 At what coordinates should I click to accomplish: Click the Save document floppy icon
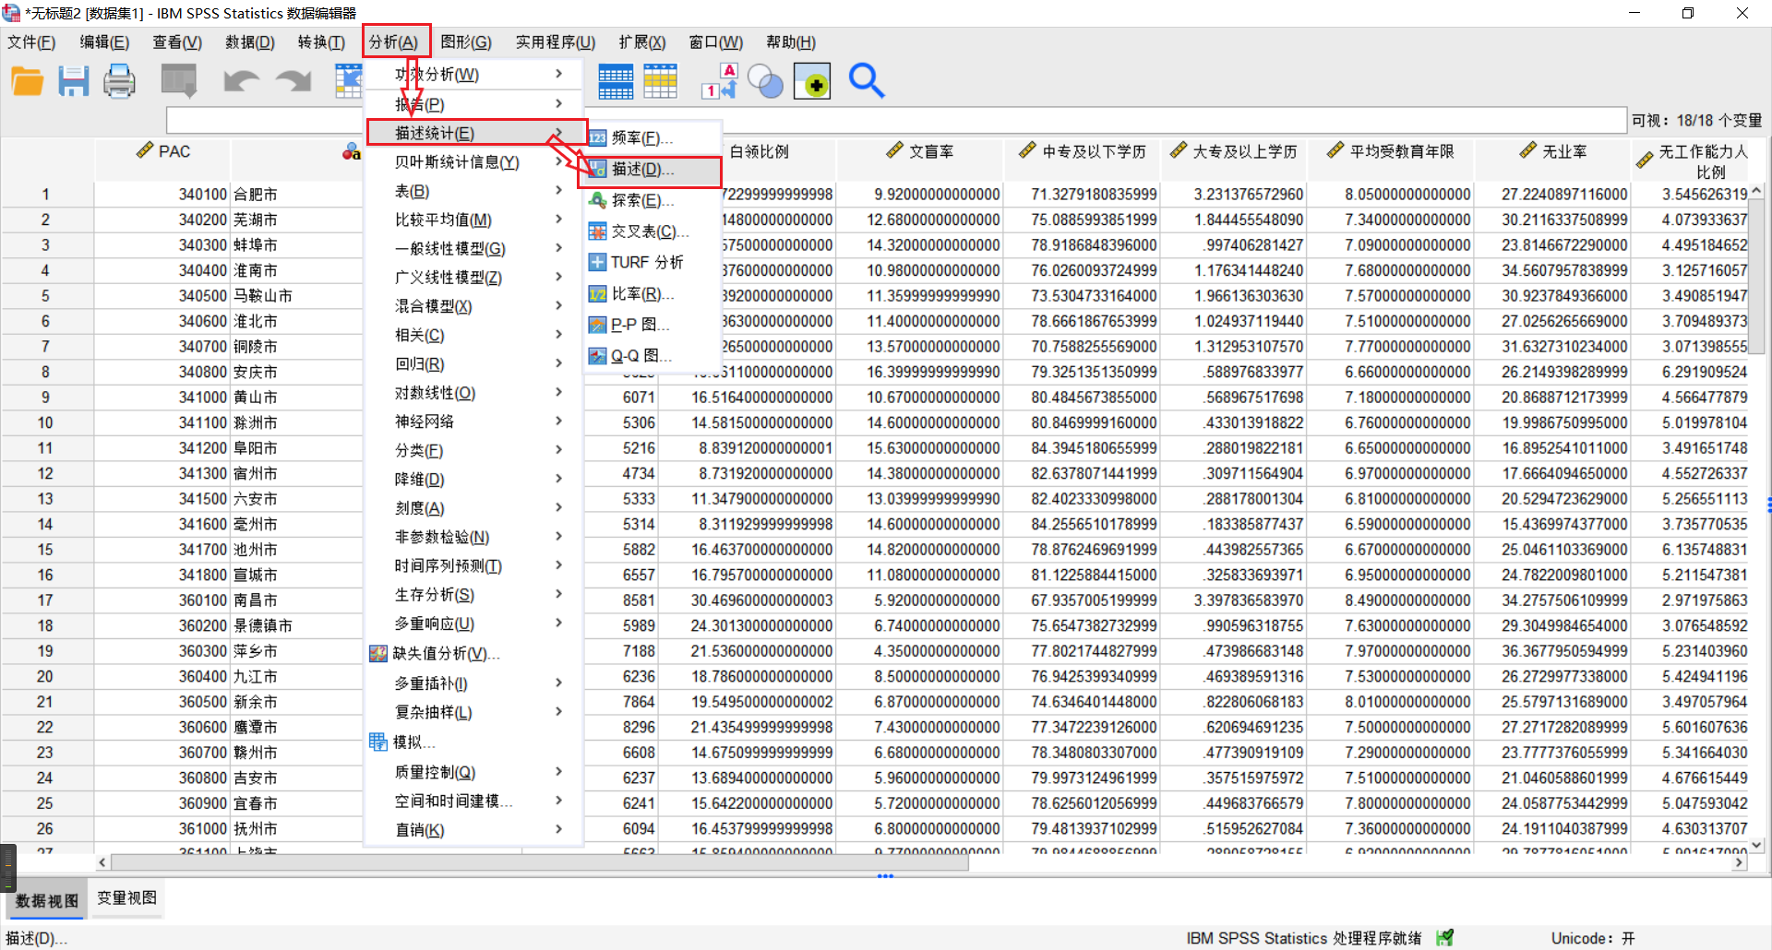click(x=74, y=81)
